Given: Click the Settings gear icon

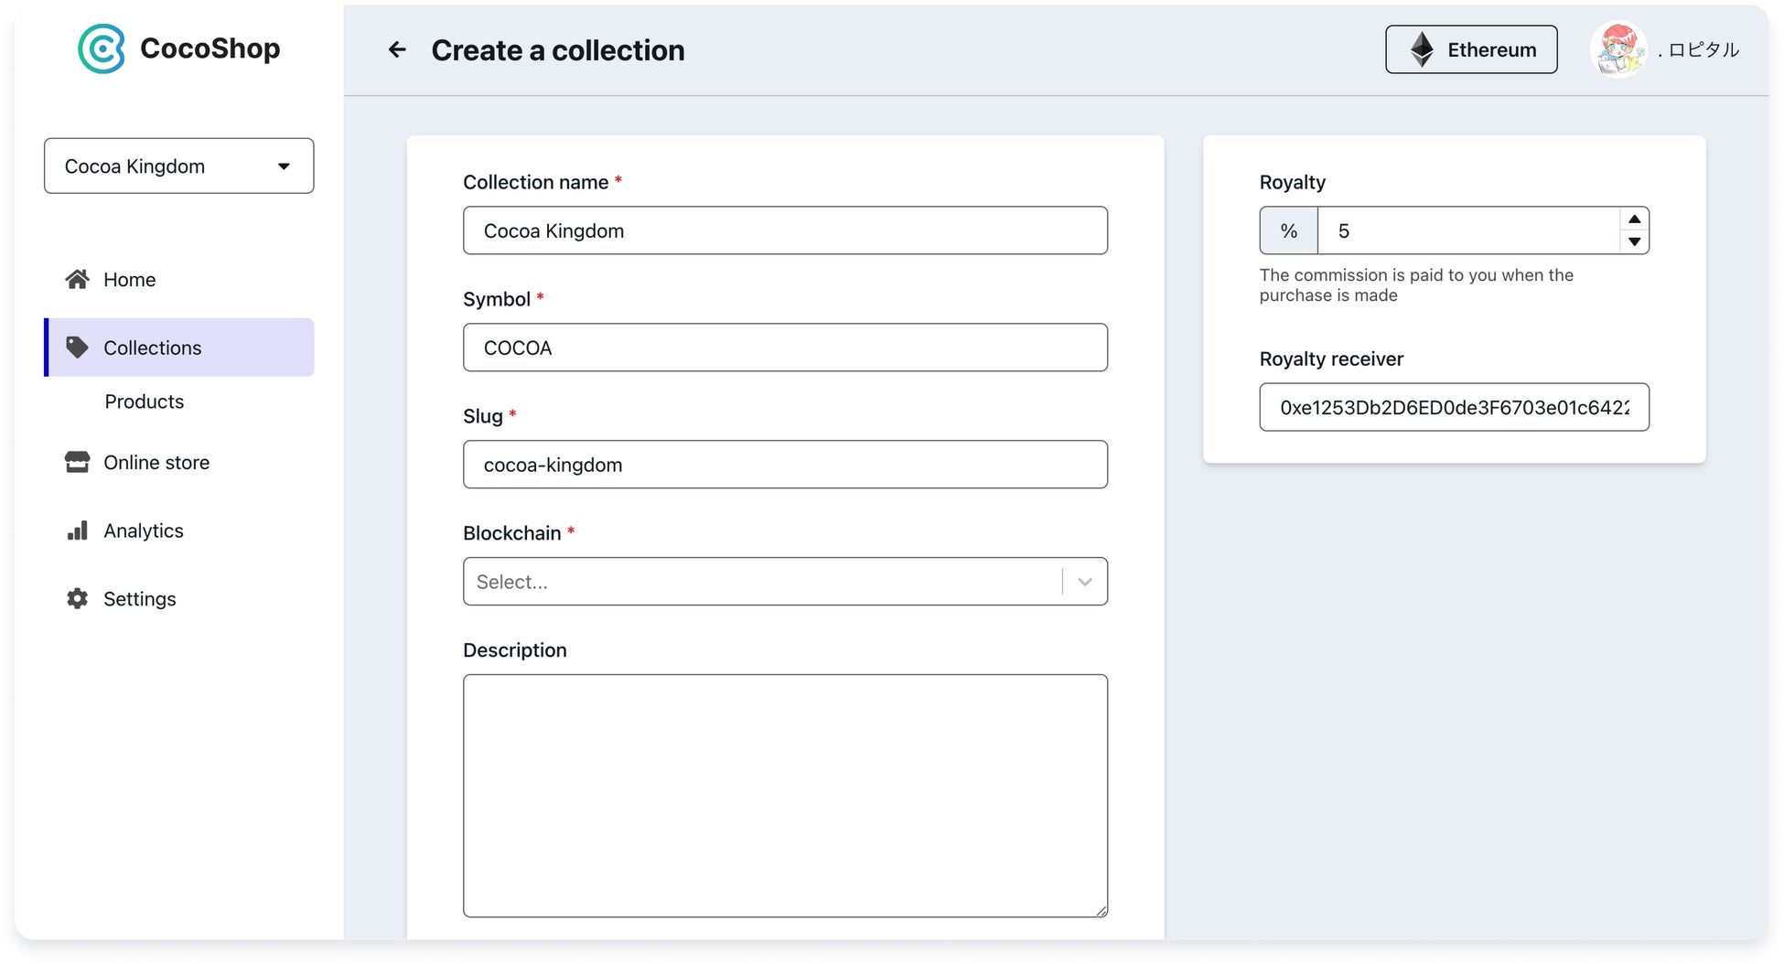Looking at the screenshot, I should pos(78,598).
